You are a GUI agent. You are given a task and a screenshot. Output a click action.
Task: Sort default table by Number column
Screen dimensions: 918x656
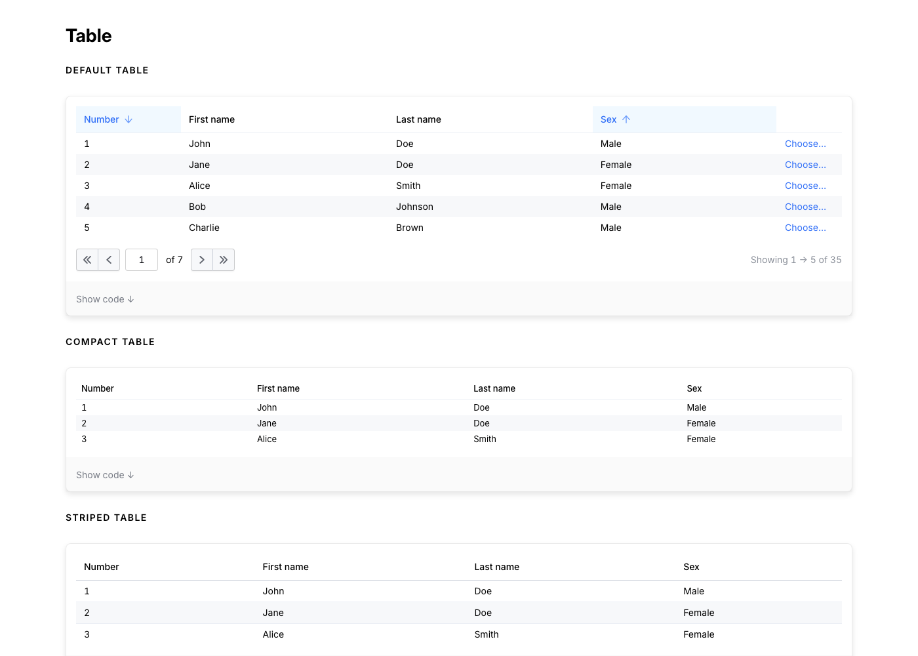[x=102, y=119]
